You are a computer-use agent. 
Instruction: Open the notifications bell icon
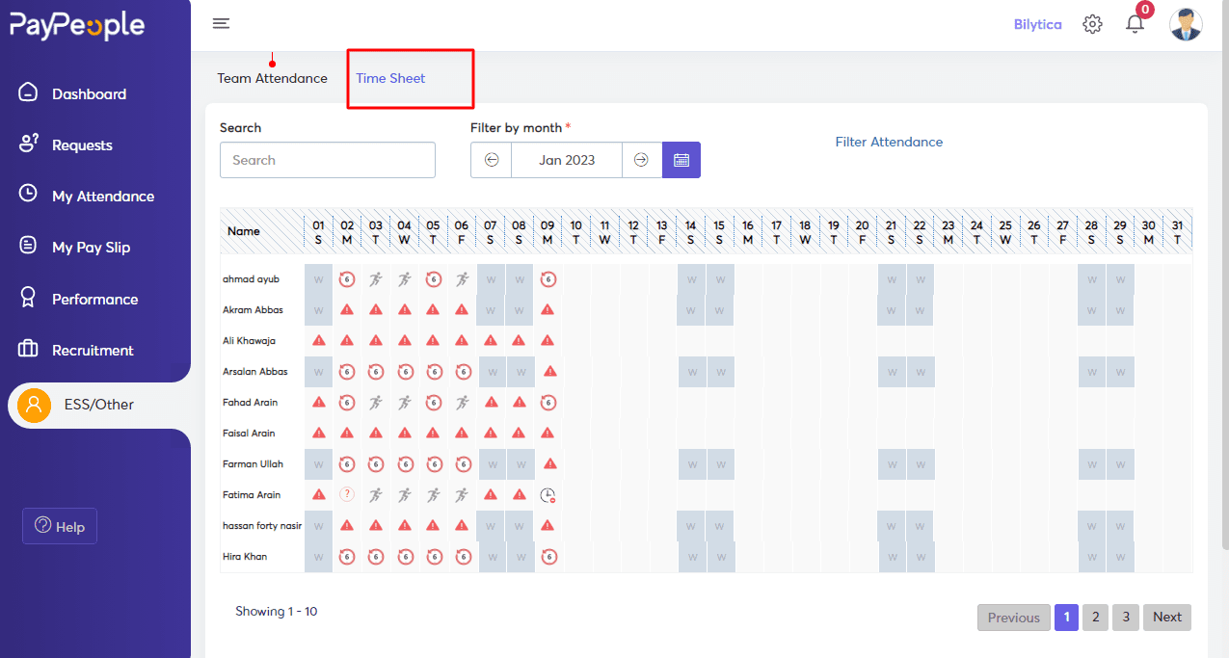coord(1135,24)
